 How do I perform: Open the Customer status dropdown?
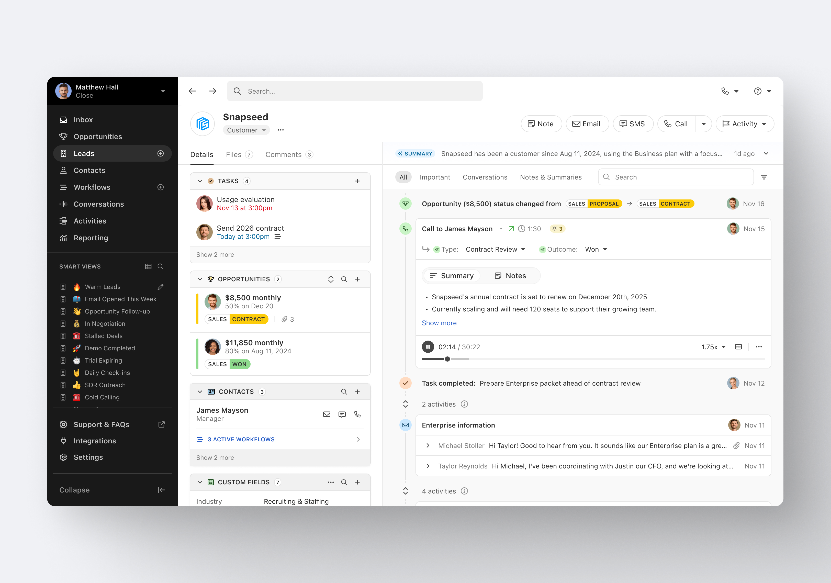[246, 130]
